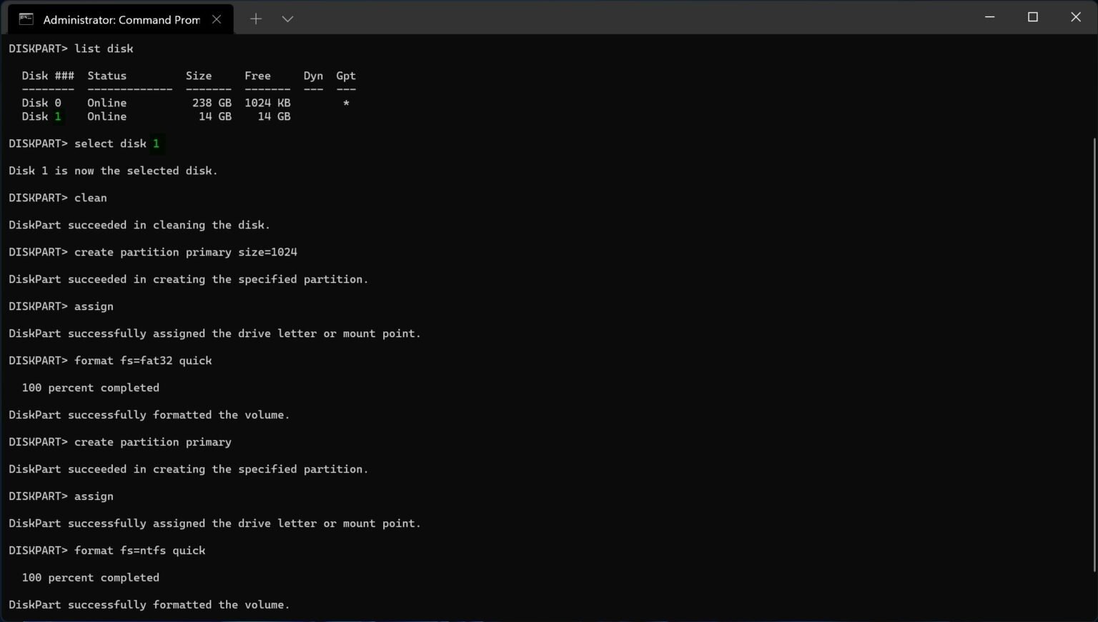Click the 'size=1024' partition command line
Image resolution: width=1098 pixels, height=622 pixels.
[x=185, y=252]
